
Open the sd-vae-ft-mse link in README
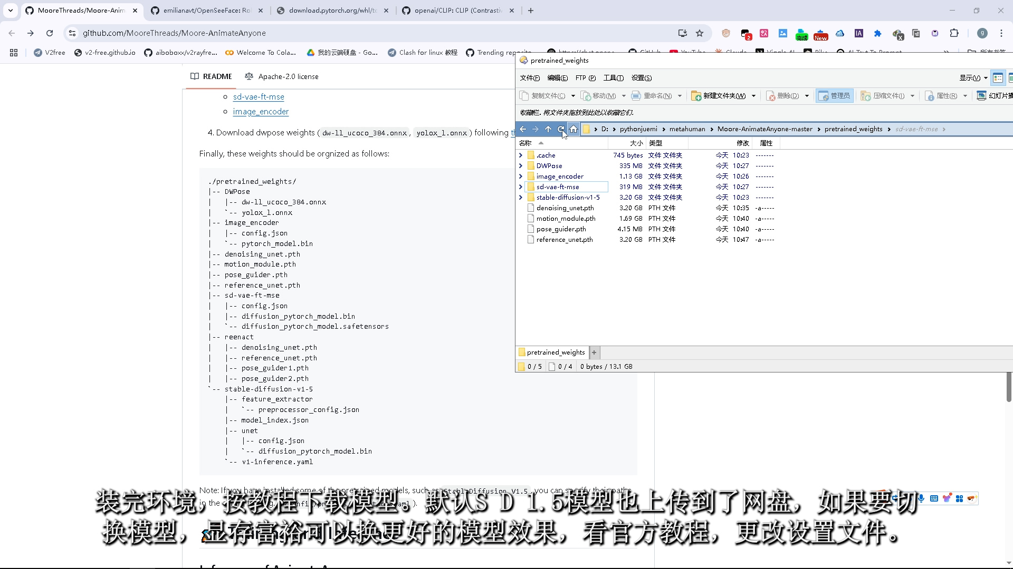coord(259,97)
